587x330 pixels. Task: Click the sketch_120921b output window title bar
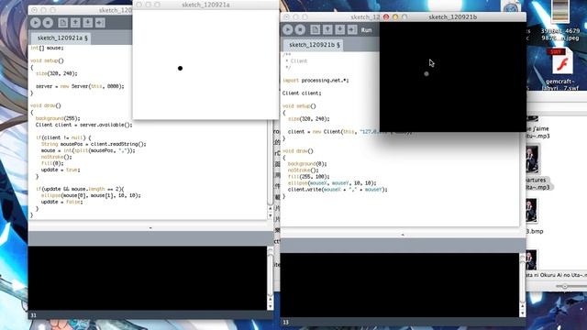point(452,16)
